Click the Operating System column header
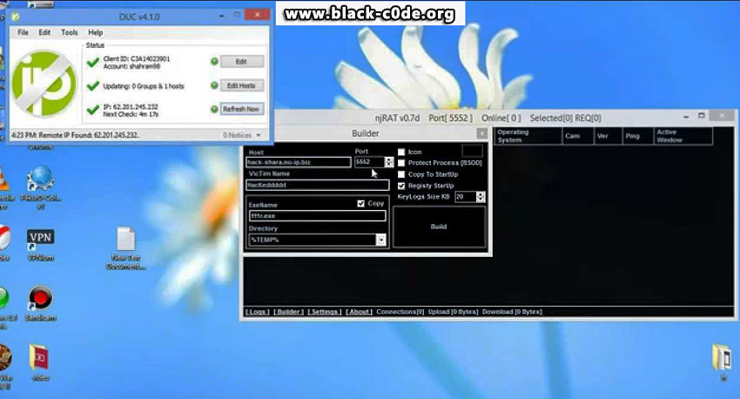 [528, 136]
